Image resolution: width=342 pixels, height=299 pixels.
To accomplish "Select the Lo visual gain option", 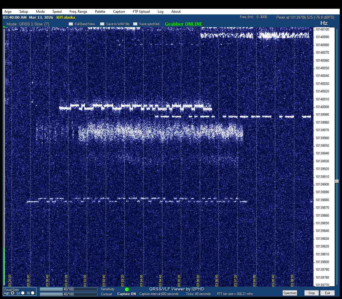I will tap(23, 293).
